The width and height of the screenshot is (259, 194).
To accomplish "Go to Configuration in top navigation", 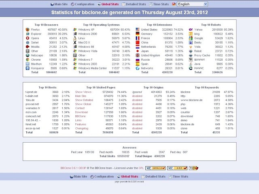I will tap(83, 4).
